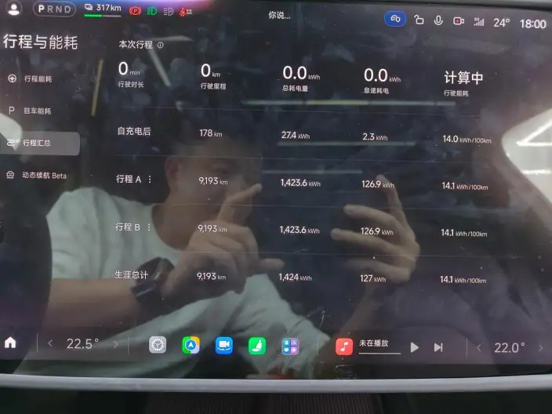
Task: Select the 生涯总计 row label
Action: (131, 275)
